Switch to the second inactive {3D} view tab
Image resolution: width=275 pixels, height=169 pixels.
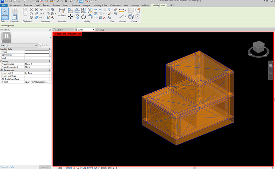[x=102, y=30]
